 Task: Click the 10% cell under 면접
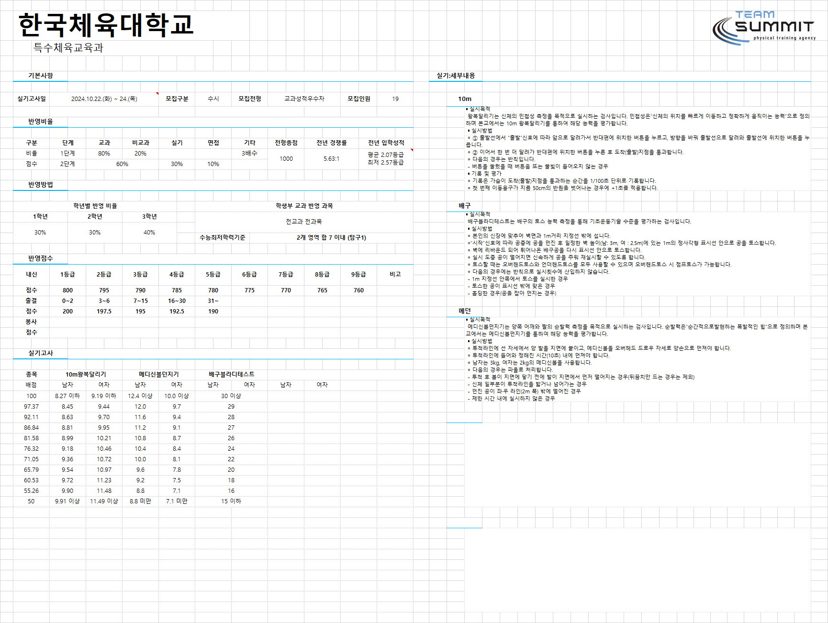(213, 164)
